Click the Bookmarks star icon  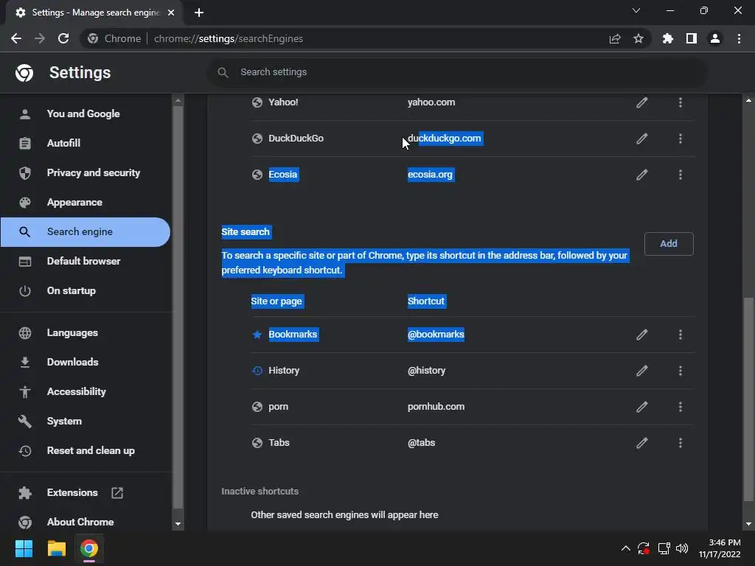pyautogui.click(x=257, y=335)
